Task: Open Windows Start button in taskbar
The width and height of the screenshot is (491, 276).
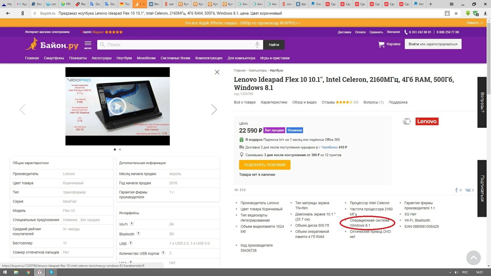Action: pos(5,272)
